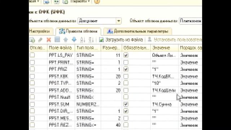This screenshot has width=231, height=130.
Task: Click Установить пользовател... button
Action: pyautogui.click(x=175, y=40)
